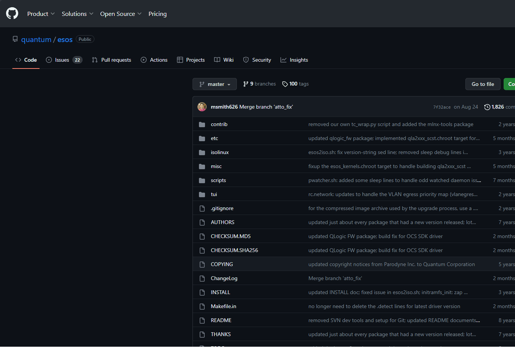Image resolution: width=515 pixels, height=352 pixels.
Task: Open the Pull requests tab
Action: coord(111,60)
